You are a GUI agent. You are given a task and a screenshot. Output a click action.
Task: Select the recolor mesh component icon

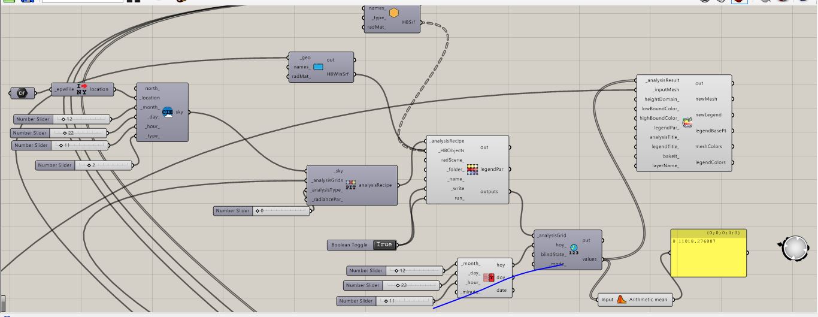click(687, 123)
